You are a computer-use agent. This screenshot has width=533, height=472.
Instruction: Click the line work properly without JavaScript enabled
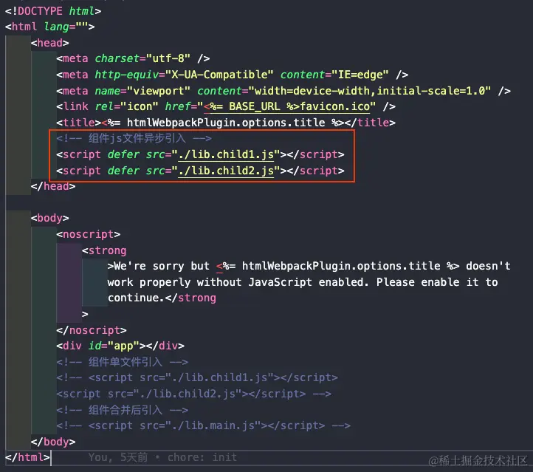tap(303, 282)
